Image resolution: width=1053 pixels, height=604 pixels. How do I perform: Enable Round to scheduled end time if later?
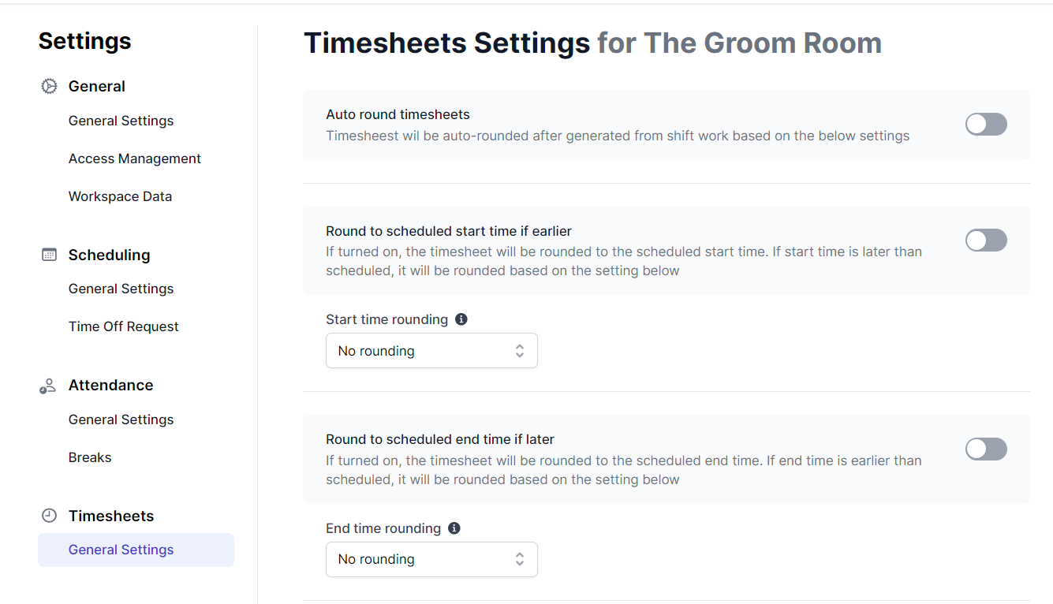click(x=986, y=449)
